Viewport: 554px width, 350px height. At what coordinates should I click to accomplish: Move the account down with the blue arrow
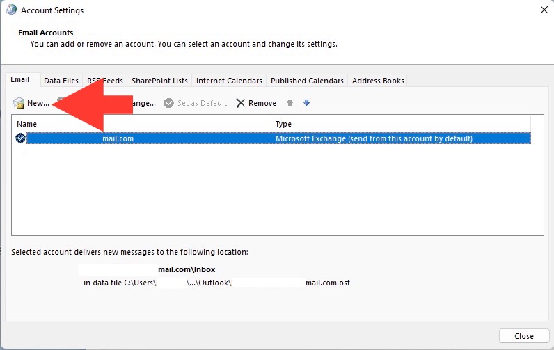point(306,103)
